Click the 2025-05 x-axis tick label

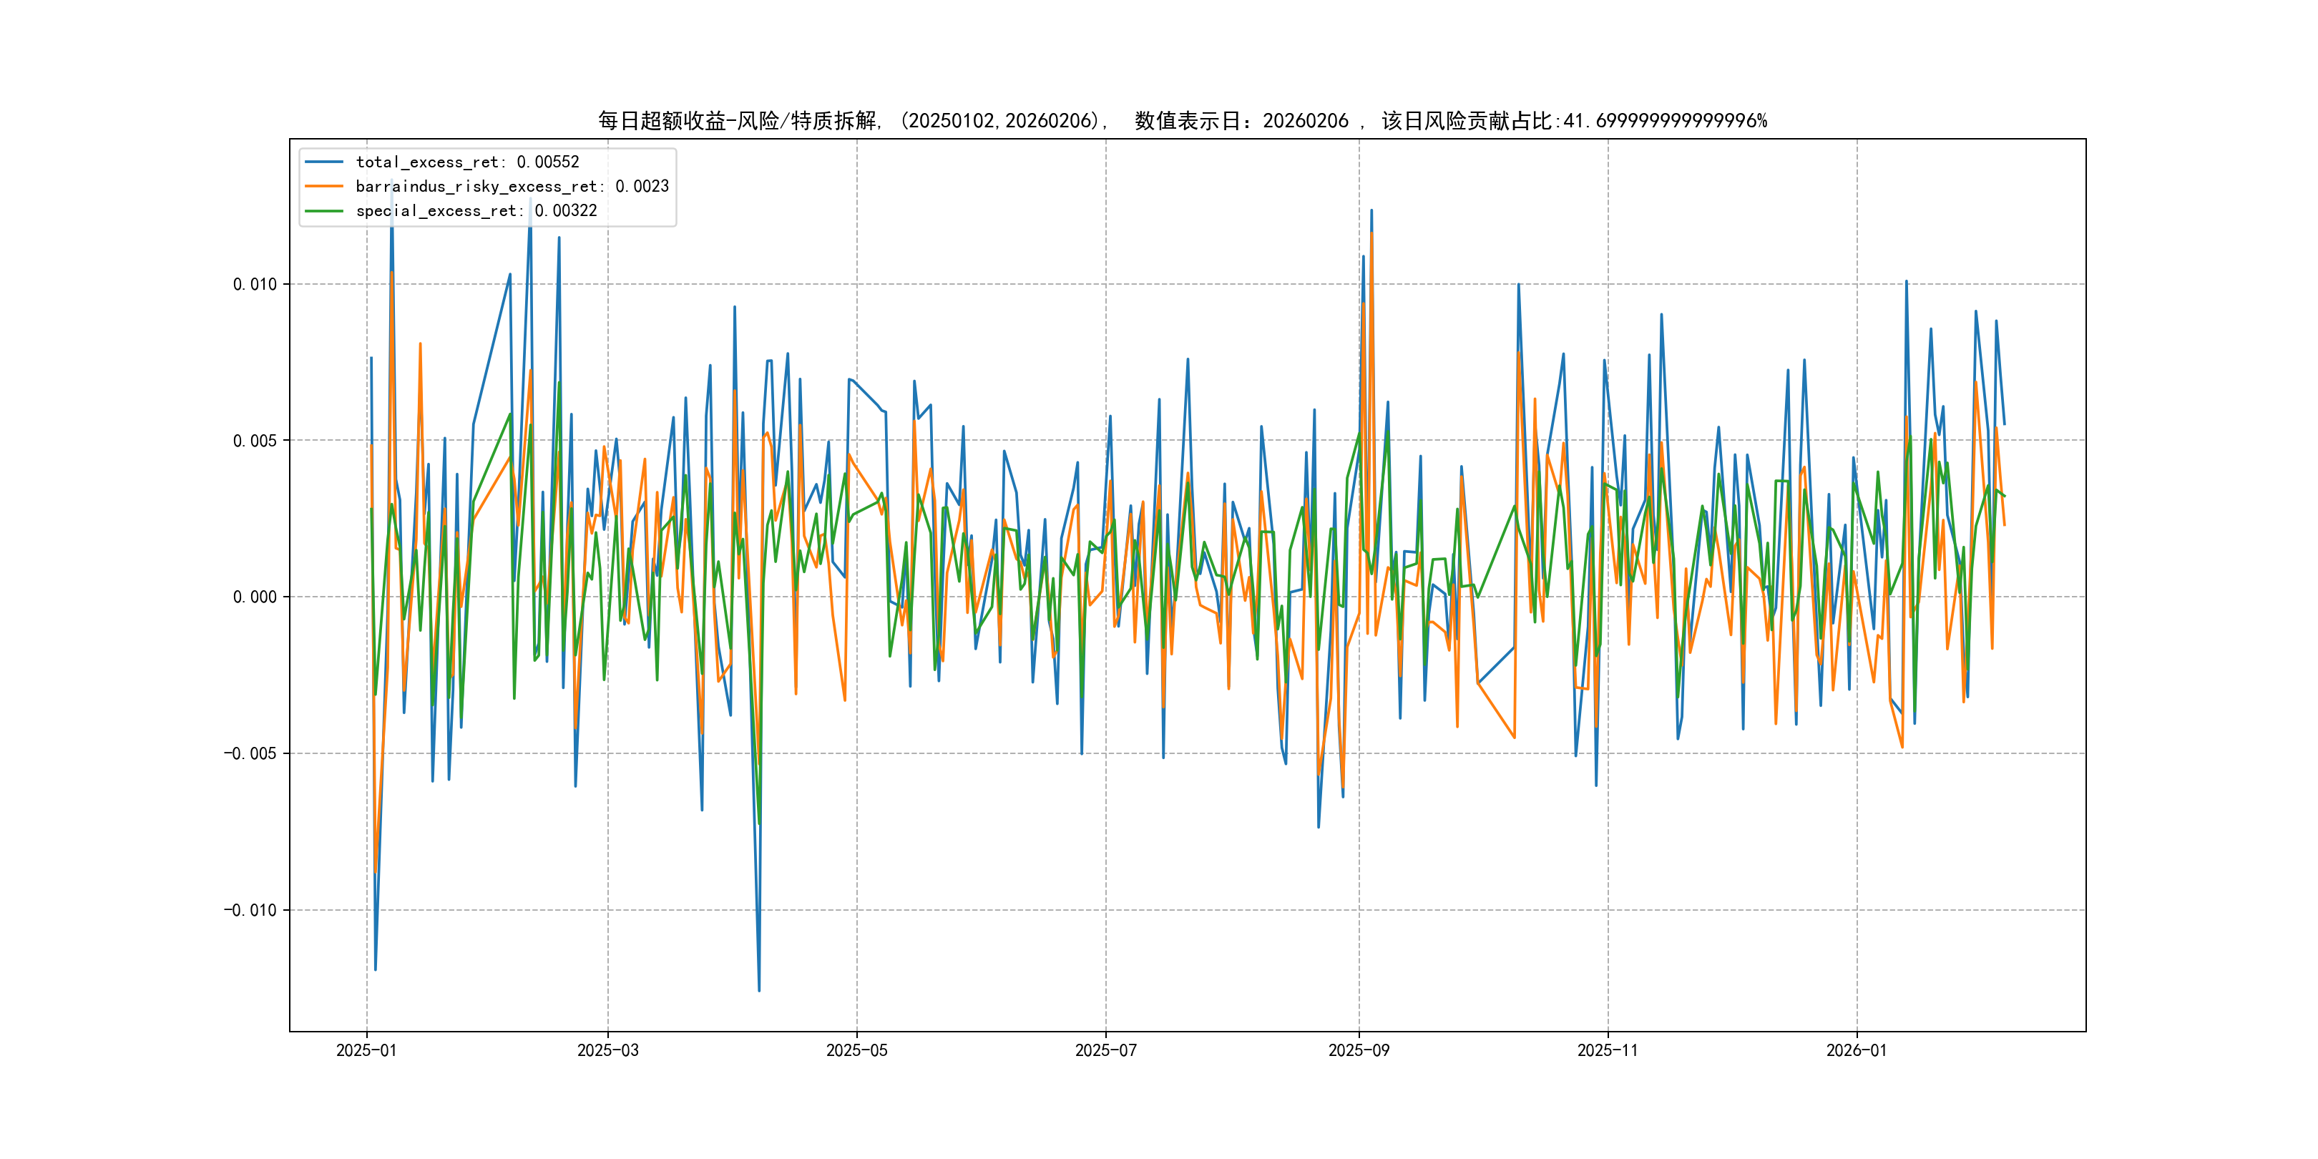[856, 1050]
